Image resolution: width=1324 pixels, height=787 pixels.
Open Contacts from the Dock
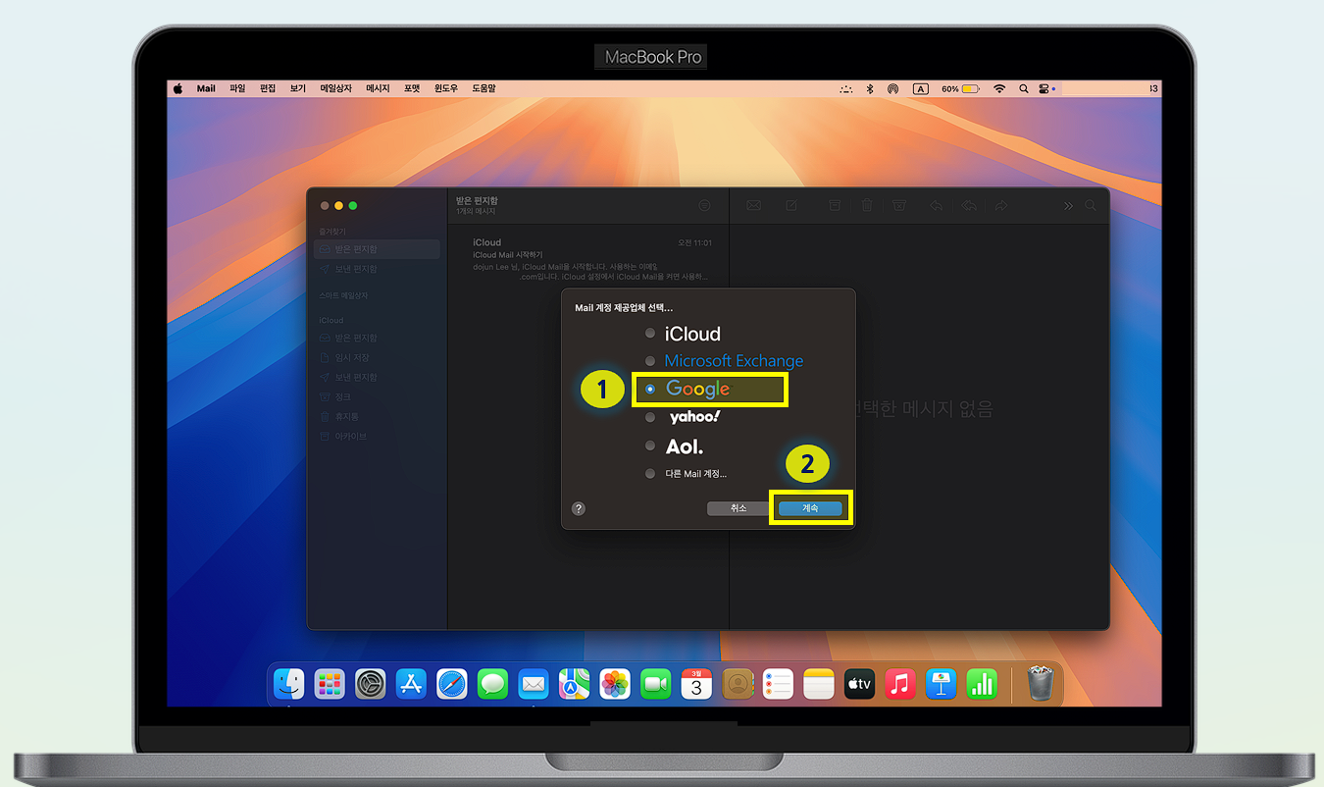(x=737, y=683)
